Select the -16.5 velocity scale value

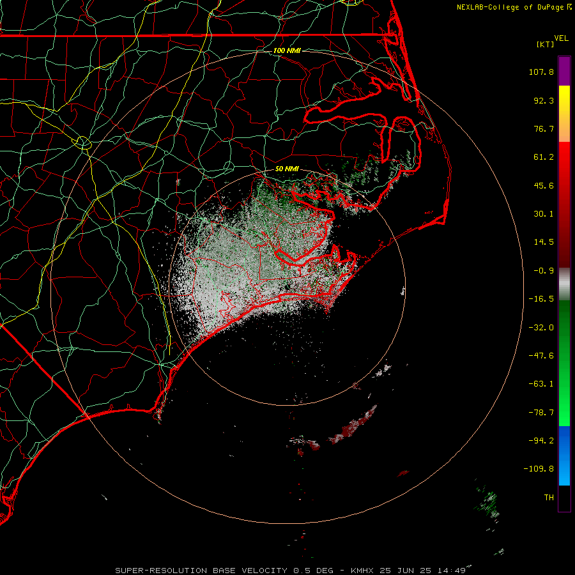(x=541, y=299)
